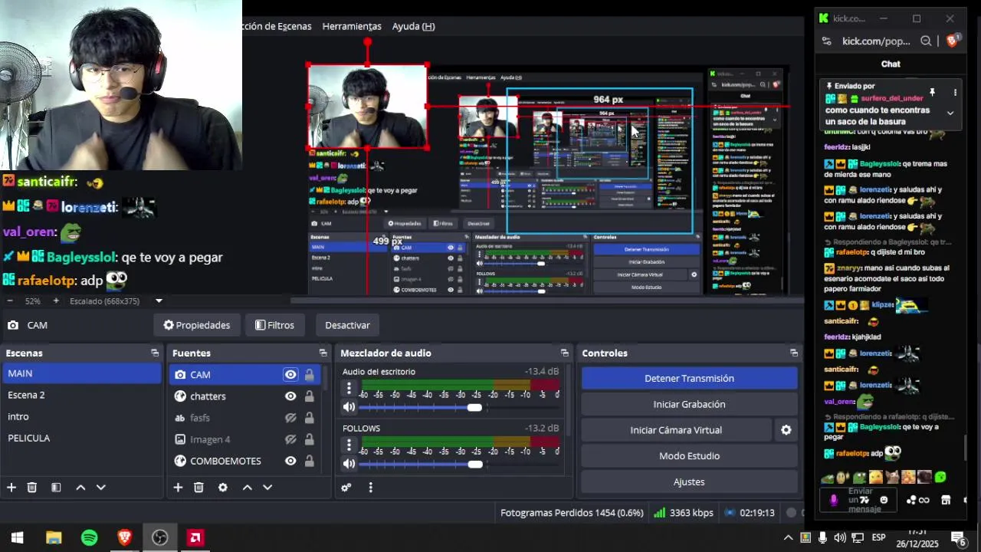Screen dimensions: 981x552
Task: Adjust FOLLOWS volume slider
Action: click(x=475, y=464)
